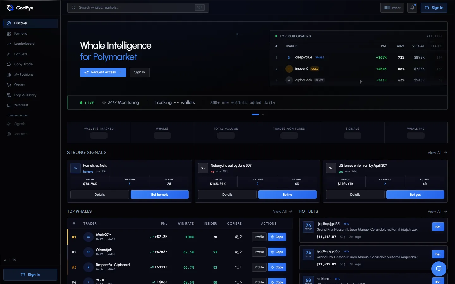Open the chat support bubble icon
455x284 pixels.
439,269
